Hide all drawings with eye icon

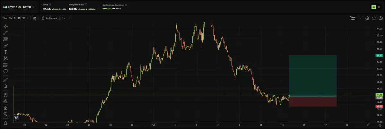(x=5, y=114)
